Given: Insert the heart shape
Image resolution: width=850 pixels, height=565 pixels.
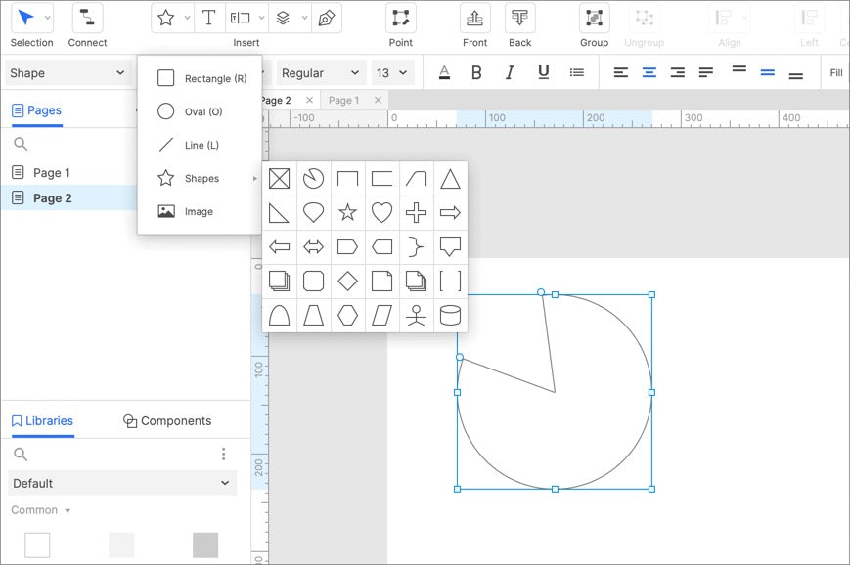Looking at the screenshot, I should click(381, 213).
